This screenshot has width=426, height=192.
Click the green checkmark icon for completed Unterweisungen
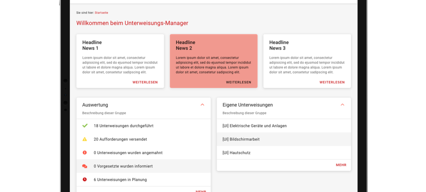point(85,126)
